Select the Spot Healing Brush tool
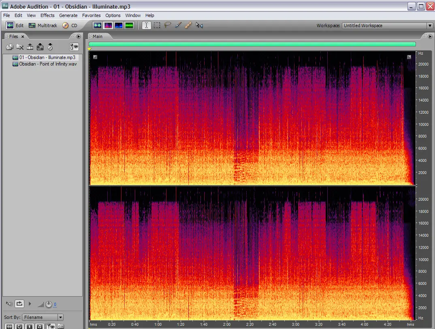This screenshot has width=435, height=329. coord(188,25)
